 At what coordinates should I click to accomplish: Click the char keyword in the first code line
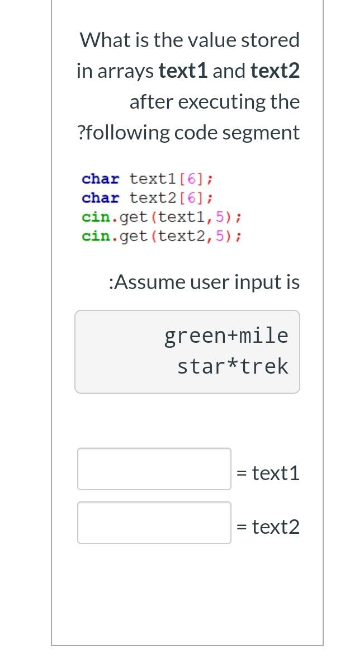(100, 179)
